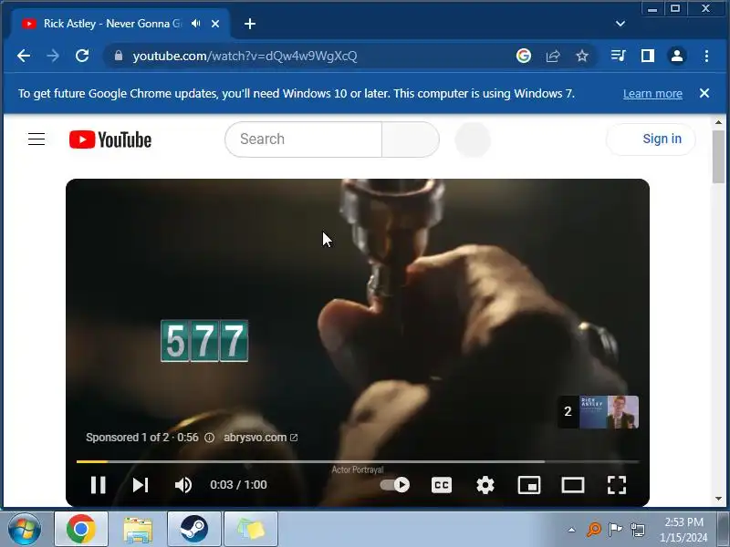730x547 pixels.
Task: Go forward in browser history
Action: tap(53, 56)
